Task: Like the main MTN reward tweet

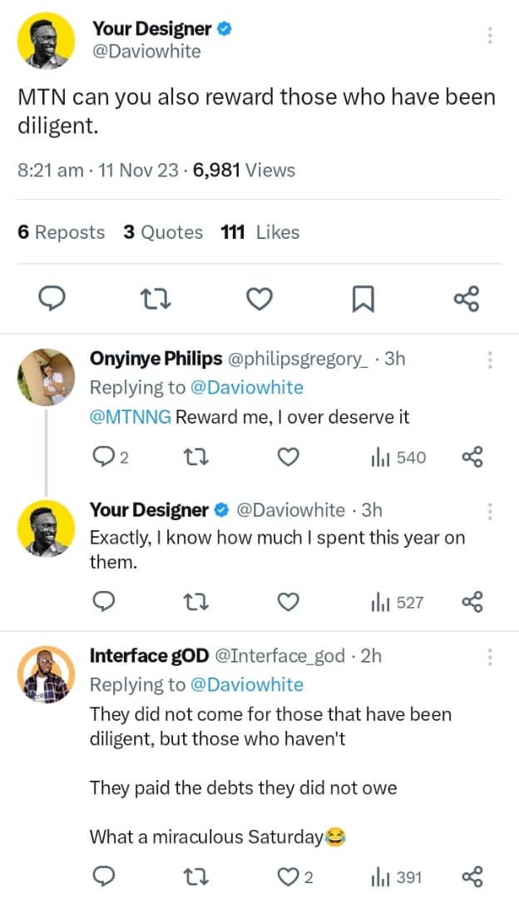Action: coord(260,298)
